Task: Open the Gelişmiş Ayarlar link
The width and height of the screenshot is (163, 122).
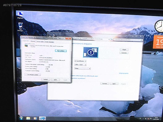Action: [123, 73]
